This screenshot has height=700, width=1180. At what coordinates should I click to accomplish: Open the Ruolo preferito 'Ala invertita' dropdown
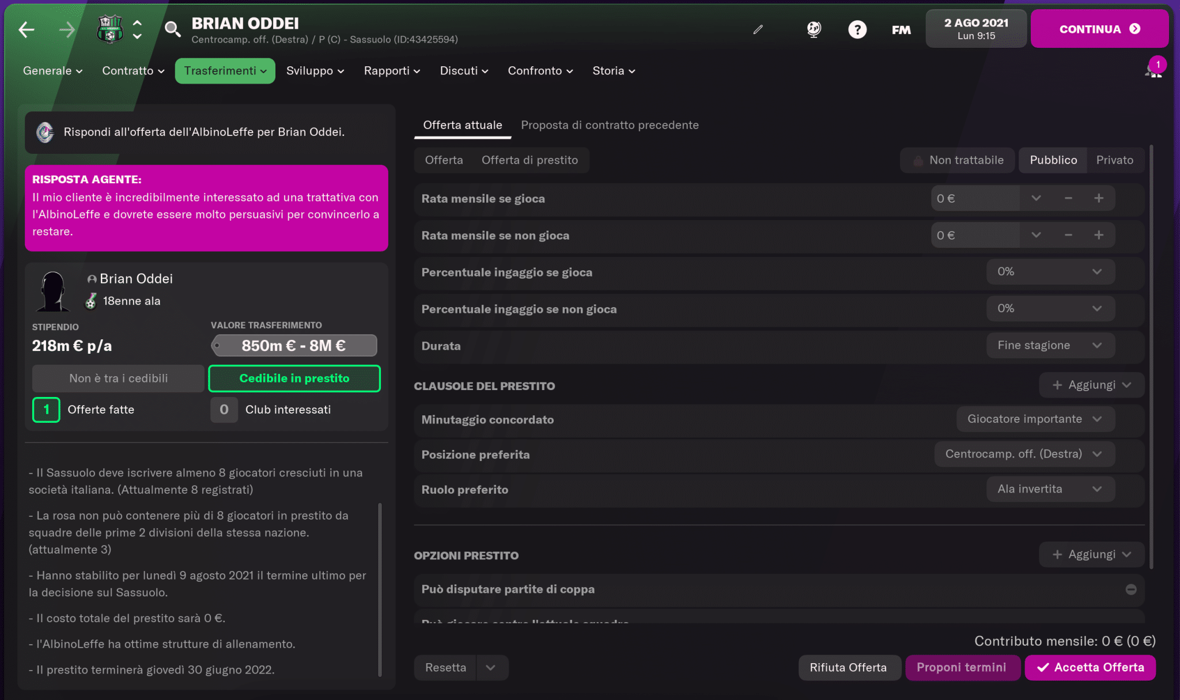pyautogui.click(x=1050, y=489)
